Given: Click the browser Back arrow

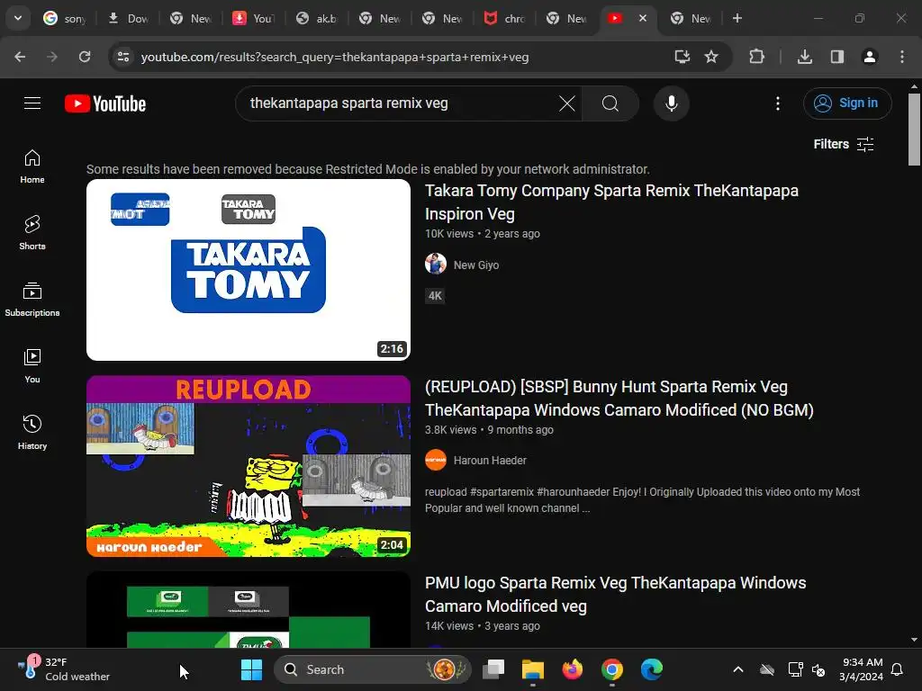Looking at the screenshot, I should point(20,57).
